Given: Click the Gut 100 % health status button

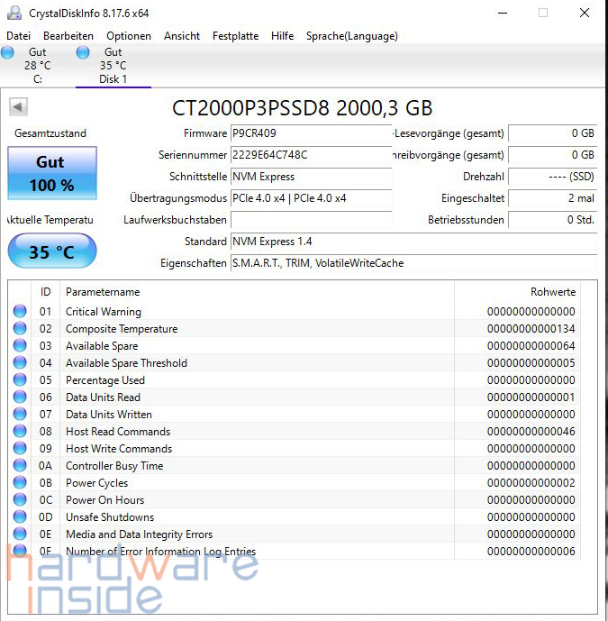Looking at the screenshot, I should coord(52,173).
